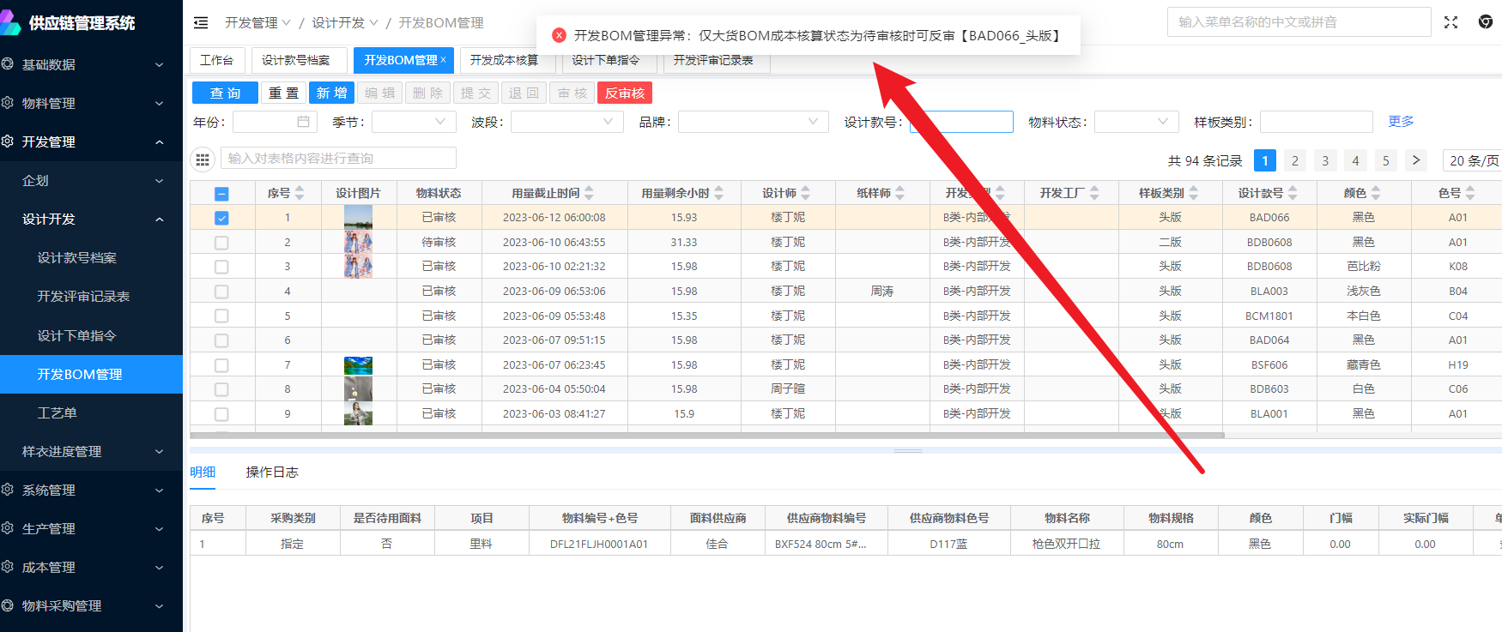The height and width of the screenshot is (632, 1502).
Task: Click the 反审核 button
Action: (x=625, y=93)
